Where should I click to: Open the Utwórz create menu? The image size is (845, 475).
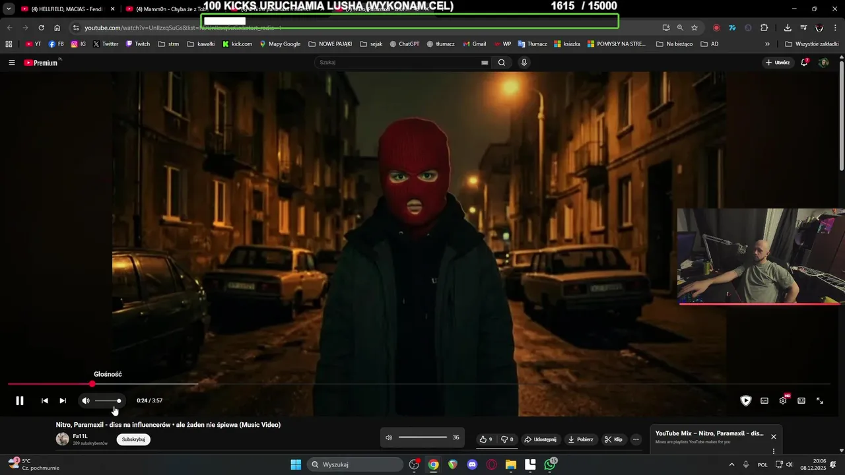pos(778,63)
